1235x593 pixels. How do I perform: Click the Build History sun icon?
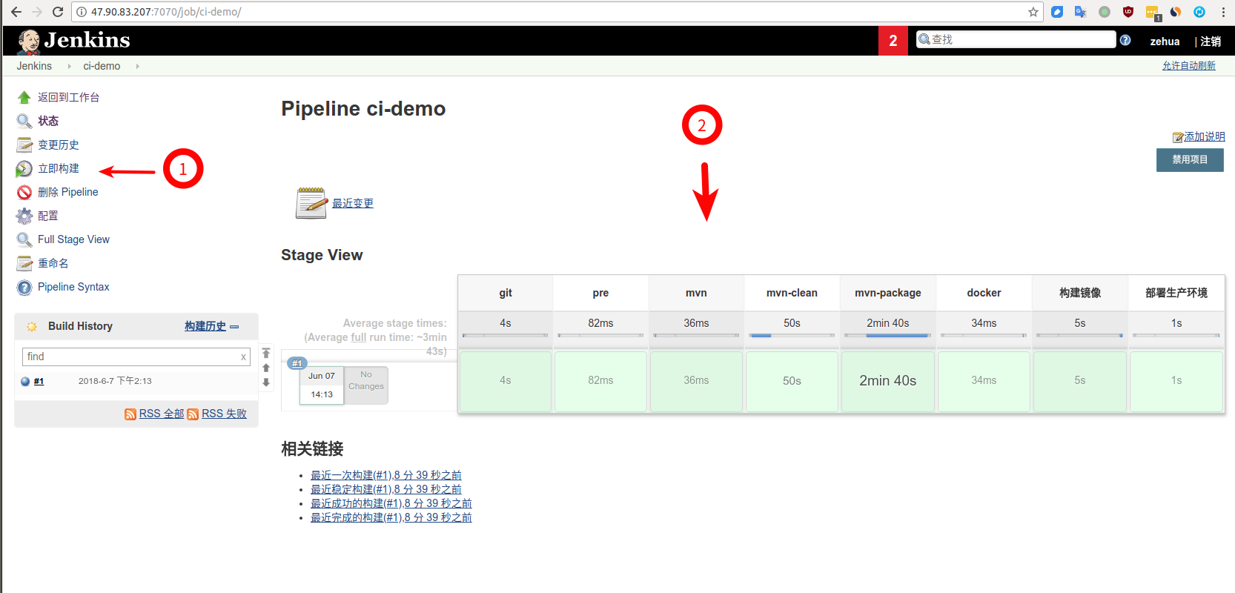tap(32, 326)
